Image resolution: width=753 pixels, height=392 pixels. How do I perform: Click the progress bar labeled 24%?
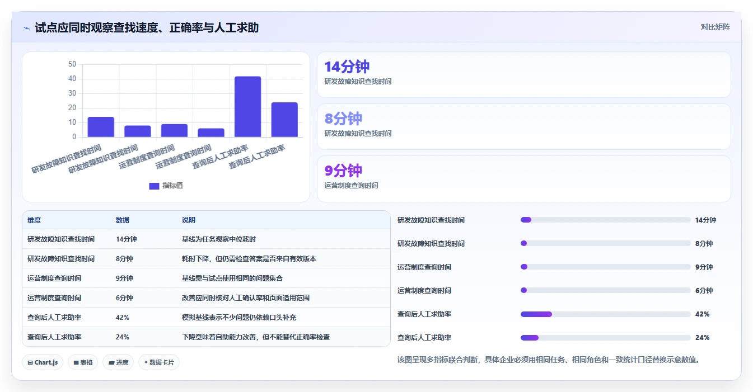click(606, 338)
